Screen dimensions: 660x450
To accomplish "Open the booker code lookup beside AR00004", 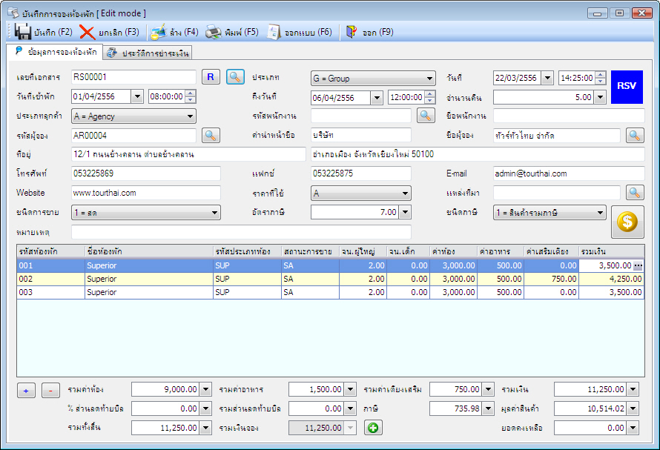I will point(211,136).
